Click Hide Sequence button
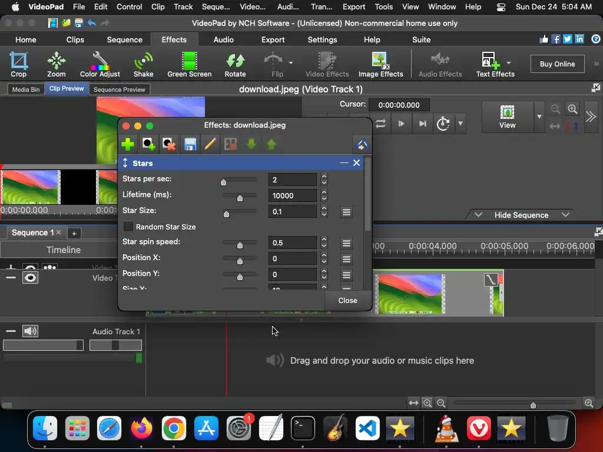 tap(521, 215)
